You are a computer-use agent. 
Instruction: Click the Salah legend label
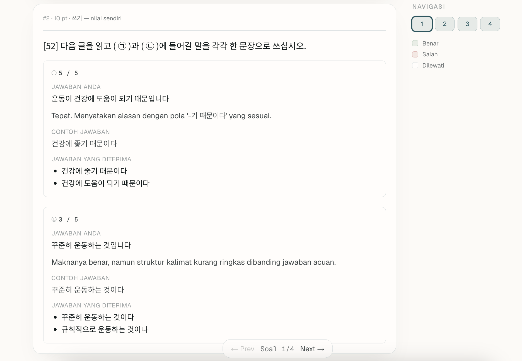coord(430,54)
